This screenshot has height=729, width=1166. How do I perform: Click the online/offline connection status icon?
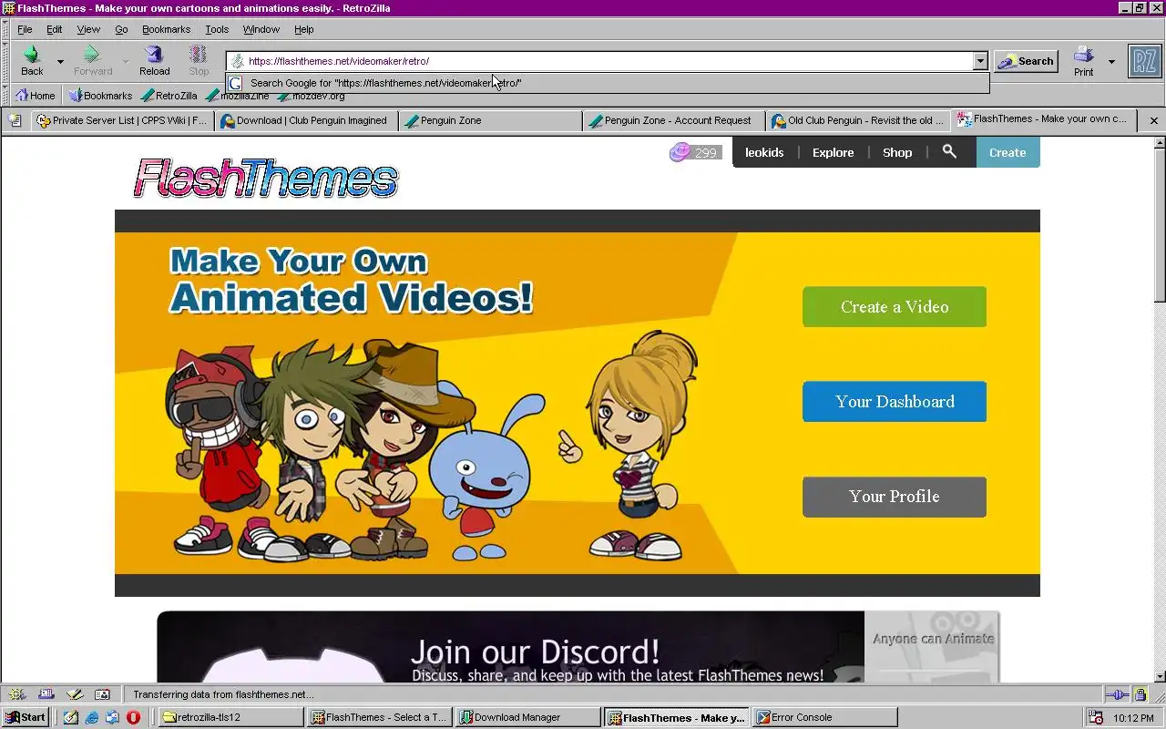tap(1118, 694)
